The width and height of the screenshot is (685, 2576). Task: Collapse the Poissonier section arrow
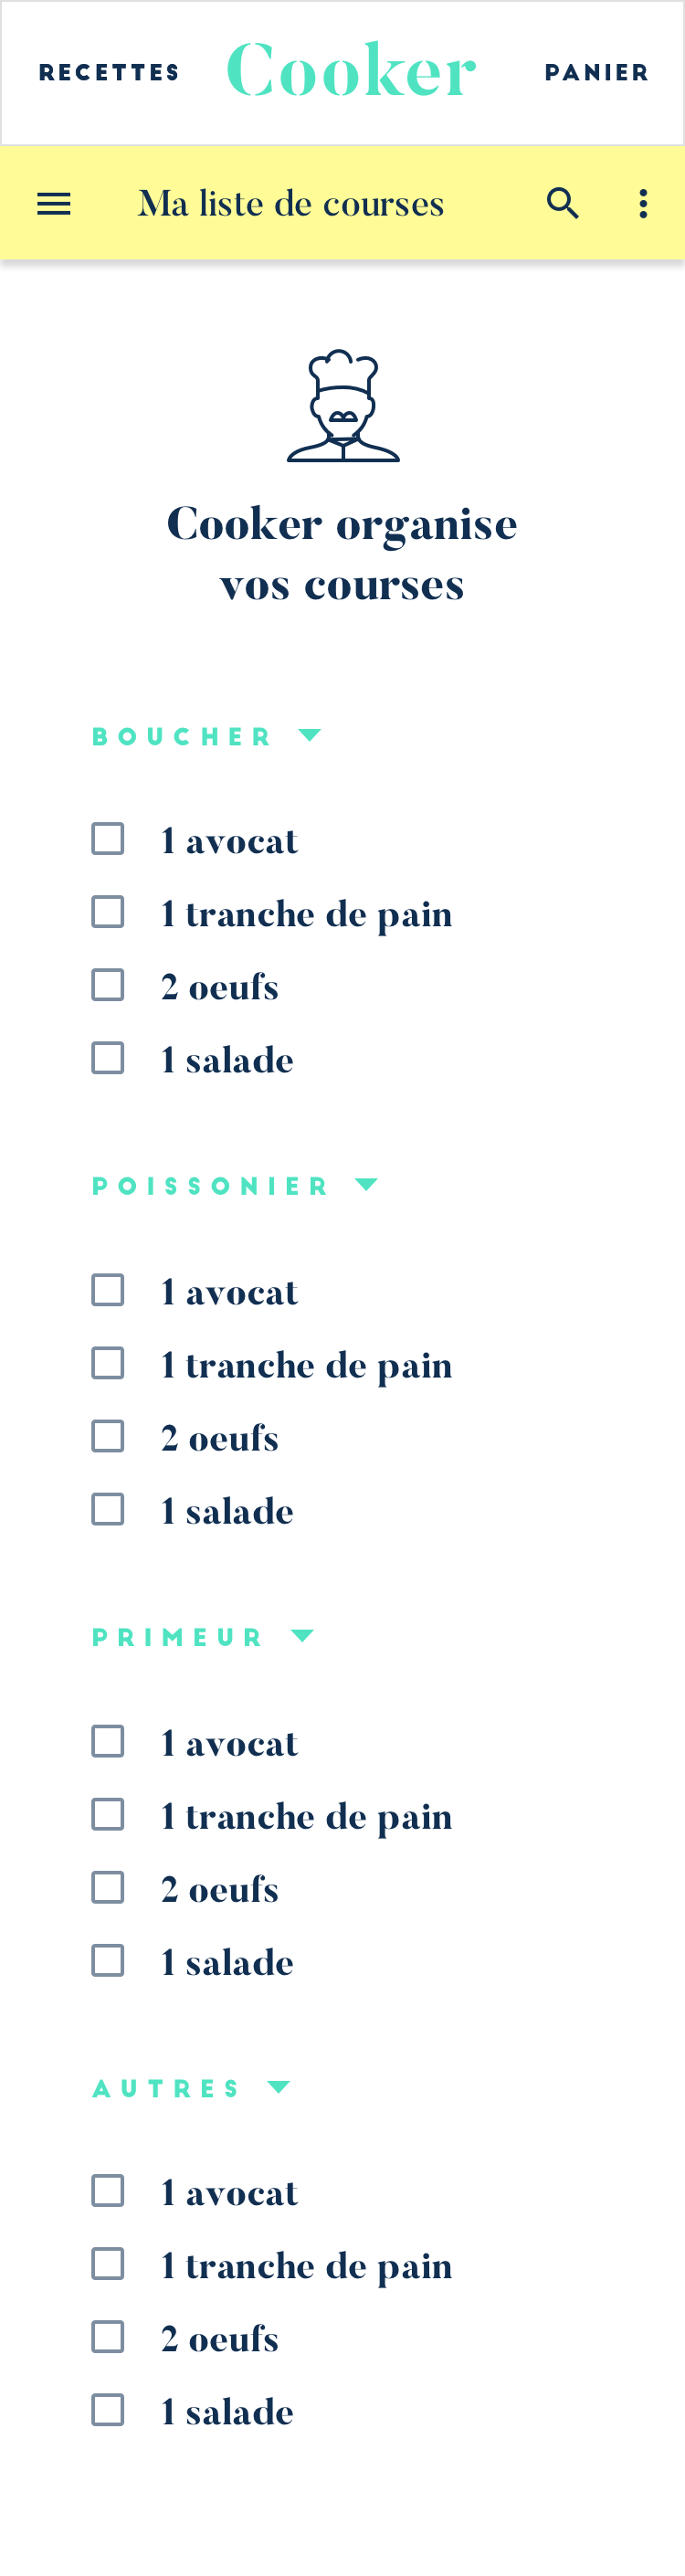click(x=367, y=1185)
